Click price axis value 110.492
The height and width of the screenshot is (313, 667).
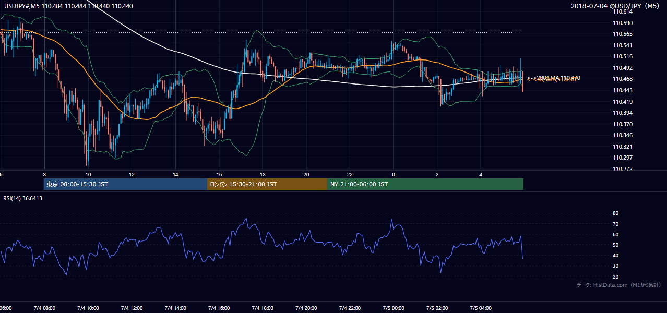click(x=622, y=68)
